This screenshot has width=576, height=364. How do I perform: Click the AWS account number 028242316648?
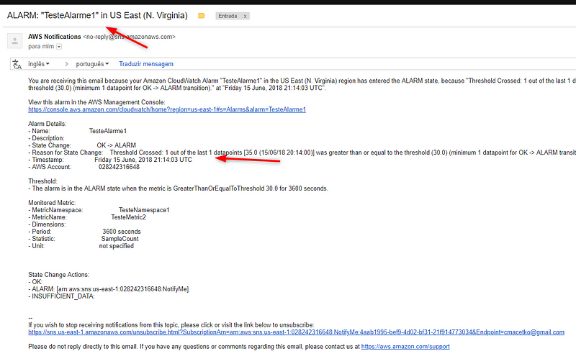point(119,167)
